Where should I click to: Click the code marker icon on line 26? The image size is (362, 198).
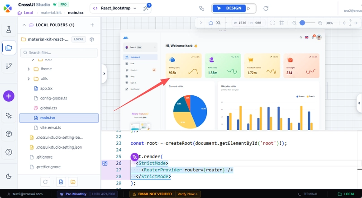[x=105, y=163]
